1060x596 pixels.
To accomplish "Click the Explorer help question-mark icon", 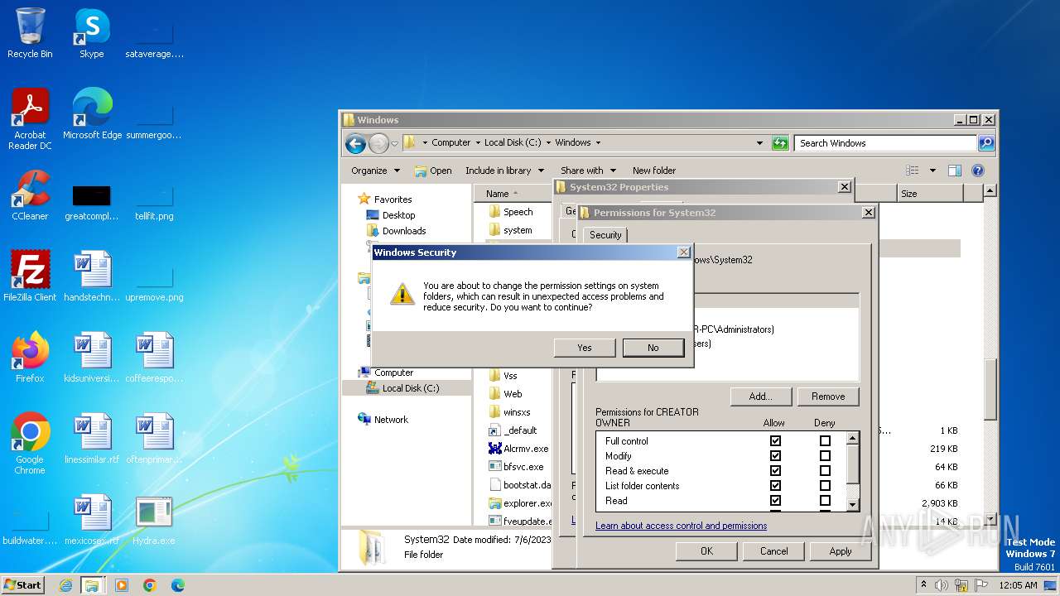I will (977, 171).
